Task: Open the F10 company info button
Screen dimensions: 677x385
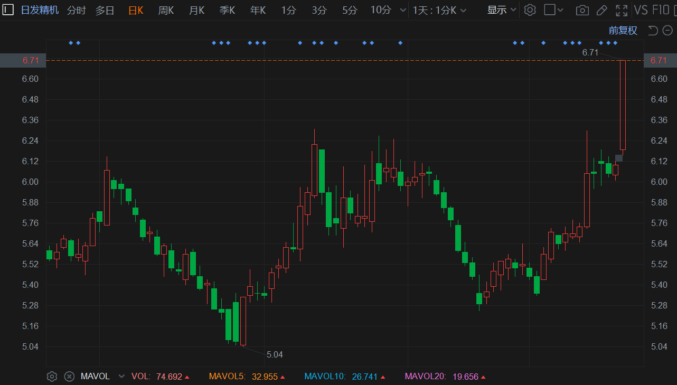Action: [x=661, y=10]
